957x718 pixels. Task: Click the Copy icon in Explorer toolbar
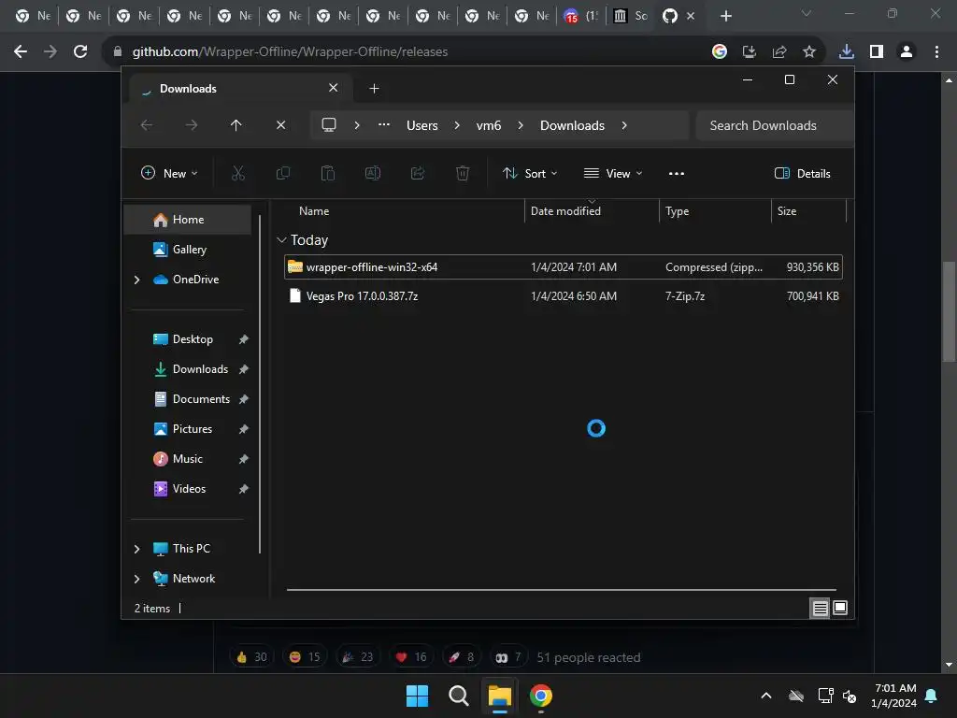(282, 173)
